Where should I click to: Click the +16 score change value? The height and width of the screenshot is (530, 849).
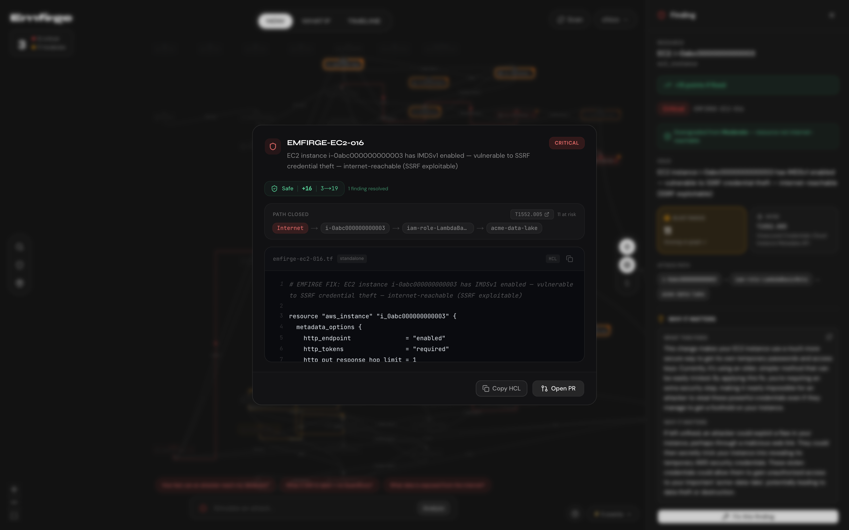pyautogui.click(x=306, y=189)
